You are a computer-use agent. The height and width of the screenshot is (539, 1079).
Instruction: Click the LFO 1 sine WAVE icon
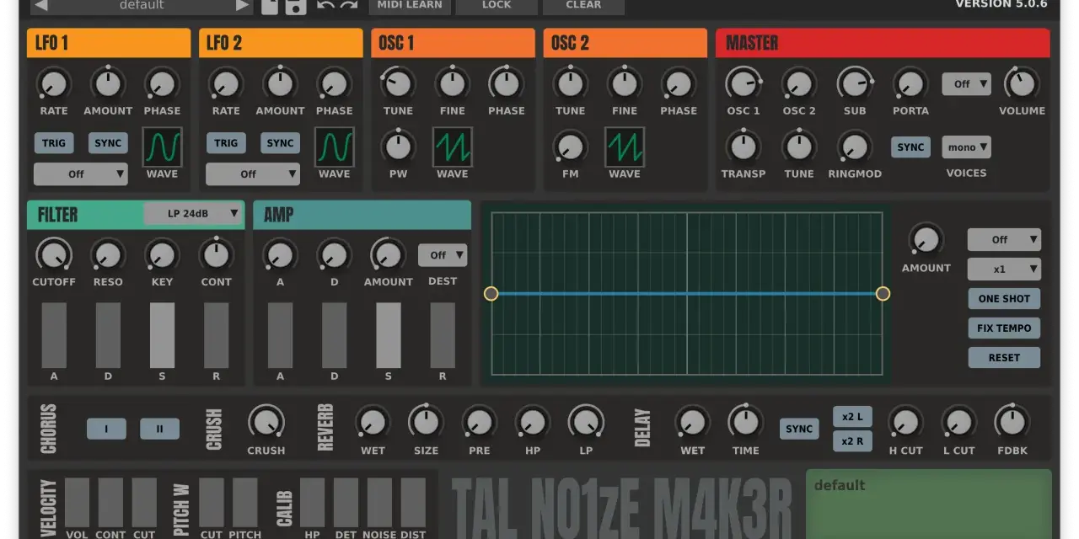point(162,147)
